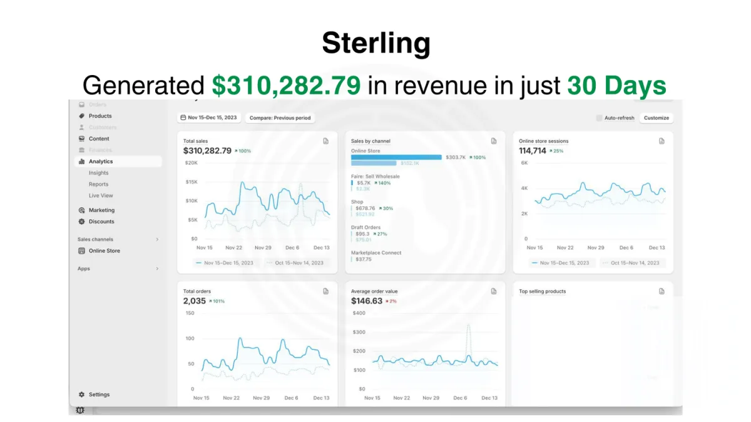Open the Products sidebar icon
751x422 pixels.
81,116
